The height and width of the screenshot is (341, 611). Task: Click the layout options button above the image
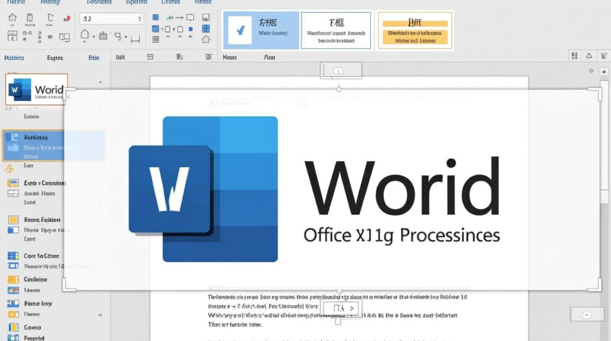pos(341,70)
